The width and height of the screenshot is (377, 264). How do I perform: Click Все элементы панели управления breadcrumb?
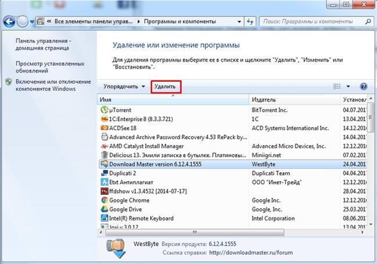pos(93,21)
